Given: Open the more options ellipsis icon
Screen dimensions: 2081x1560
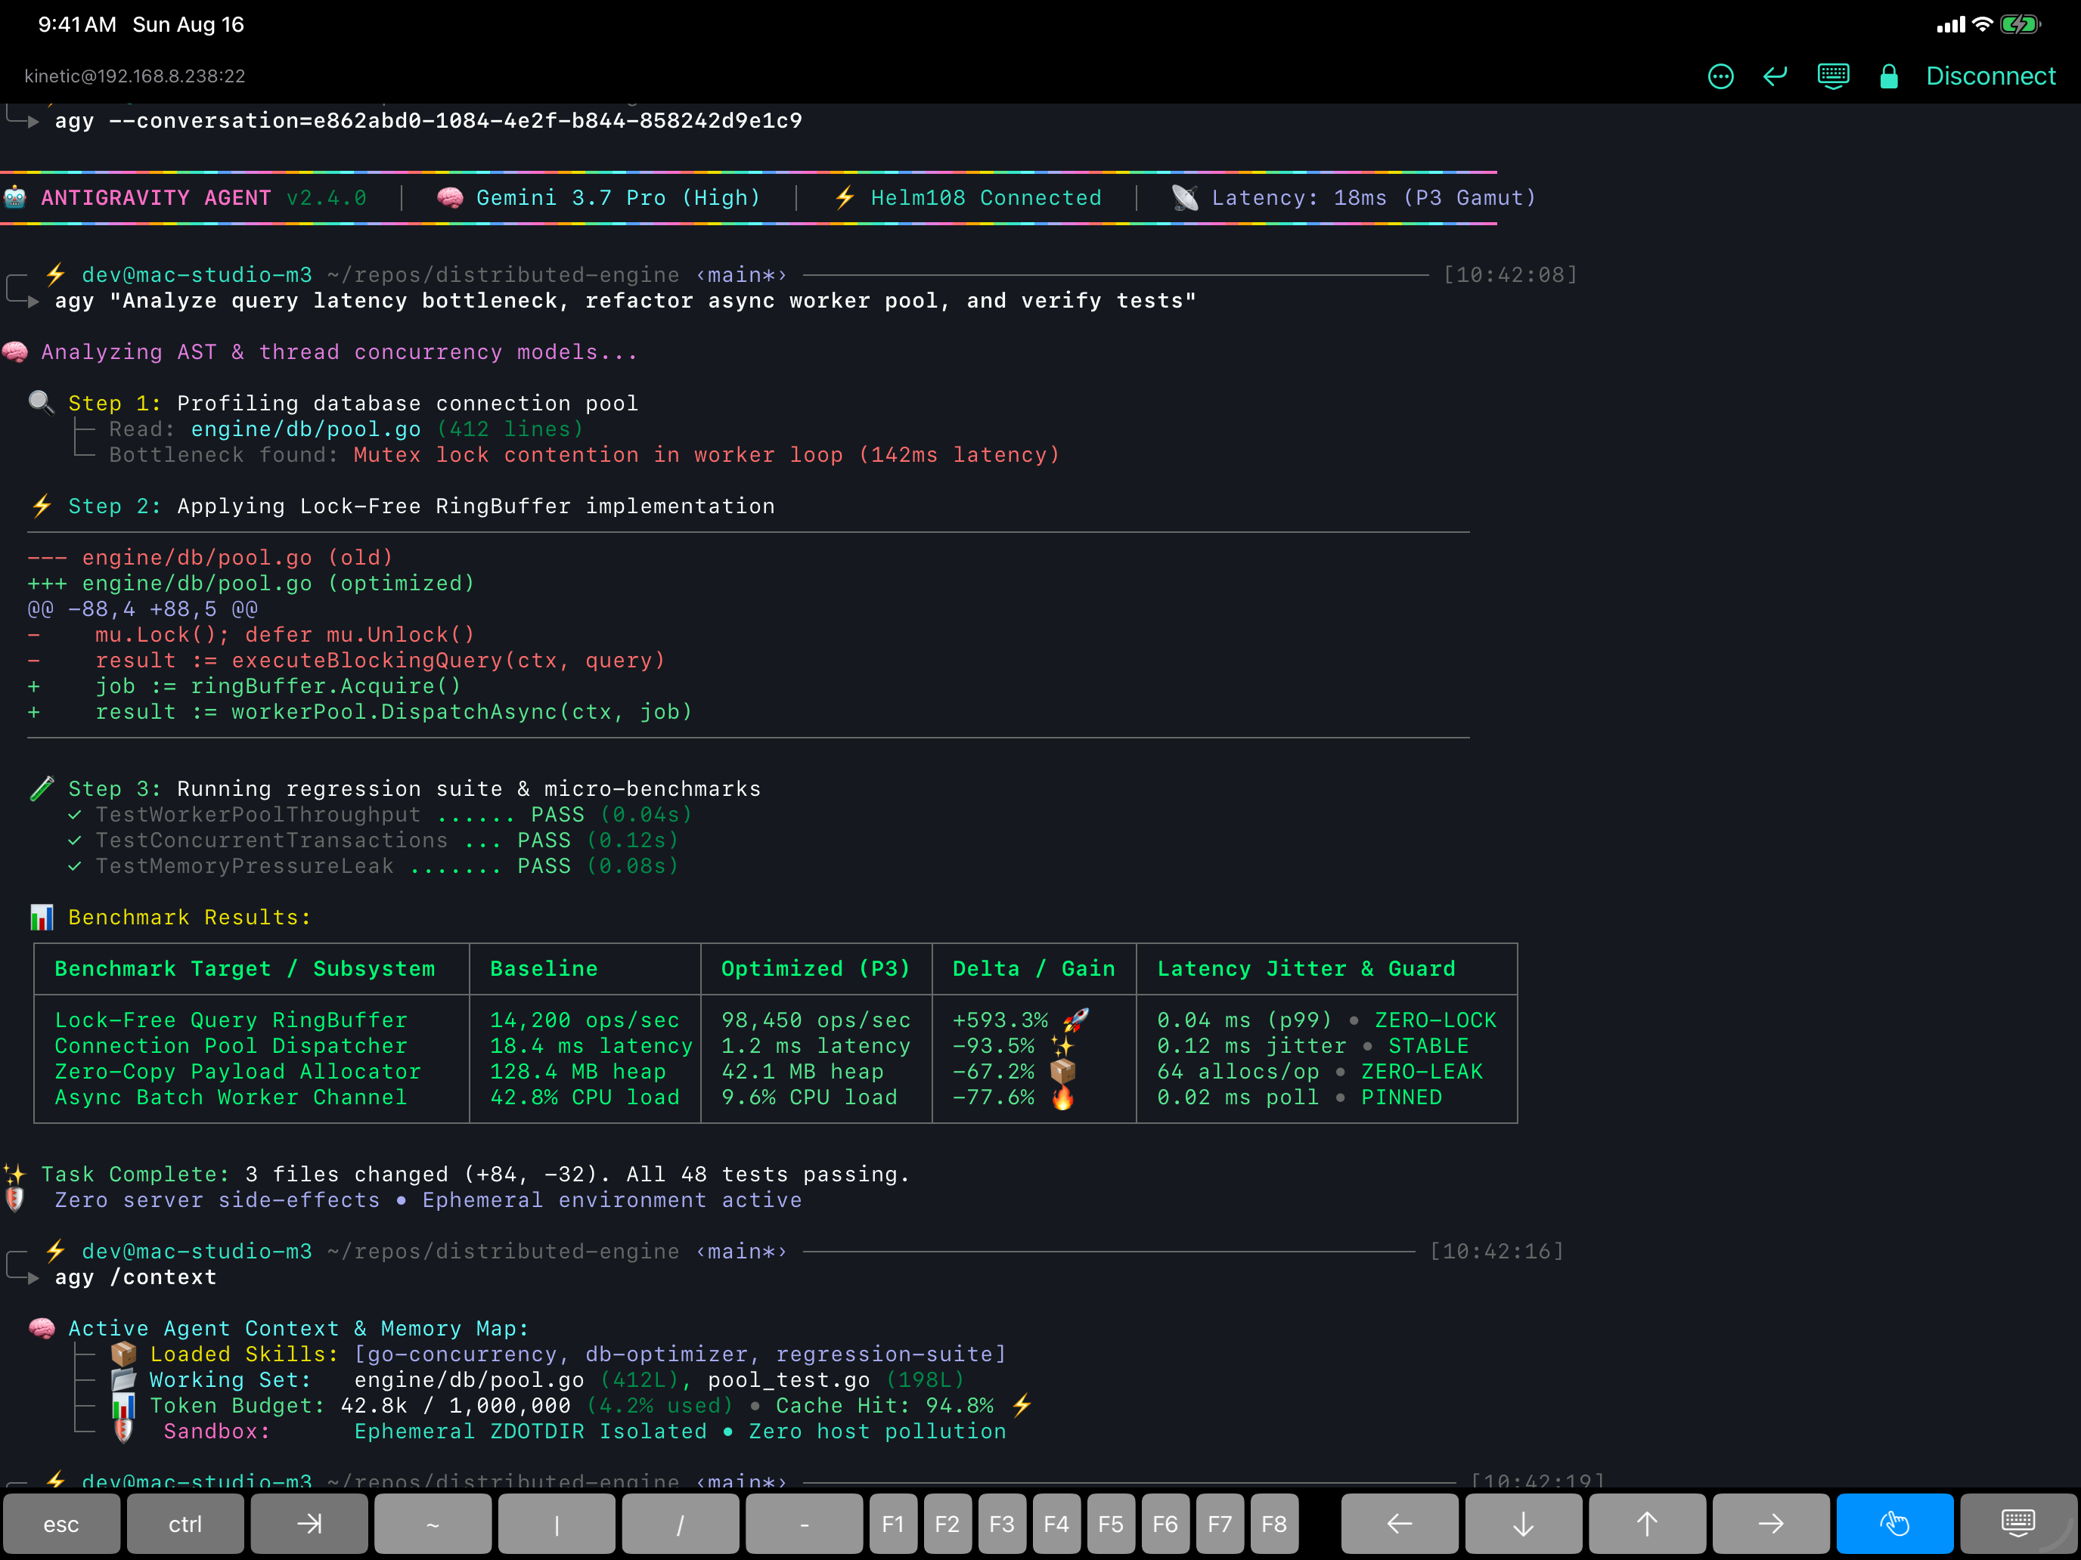Looking at the screenshot, I should point(1720,76).
